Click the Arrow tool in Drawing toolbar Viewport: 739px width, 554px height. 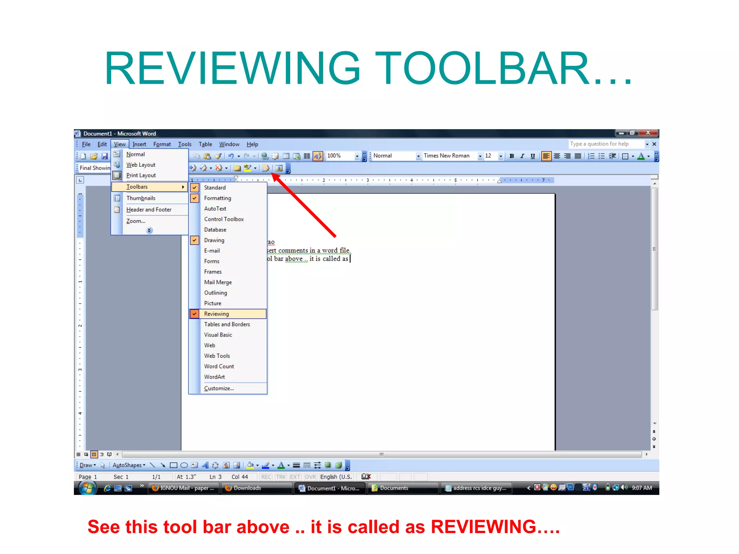click(163, 465)
